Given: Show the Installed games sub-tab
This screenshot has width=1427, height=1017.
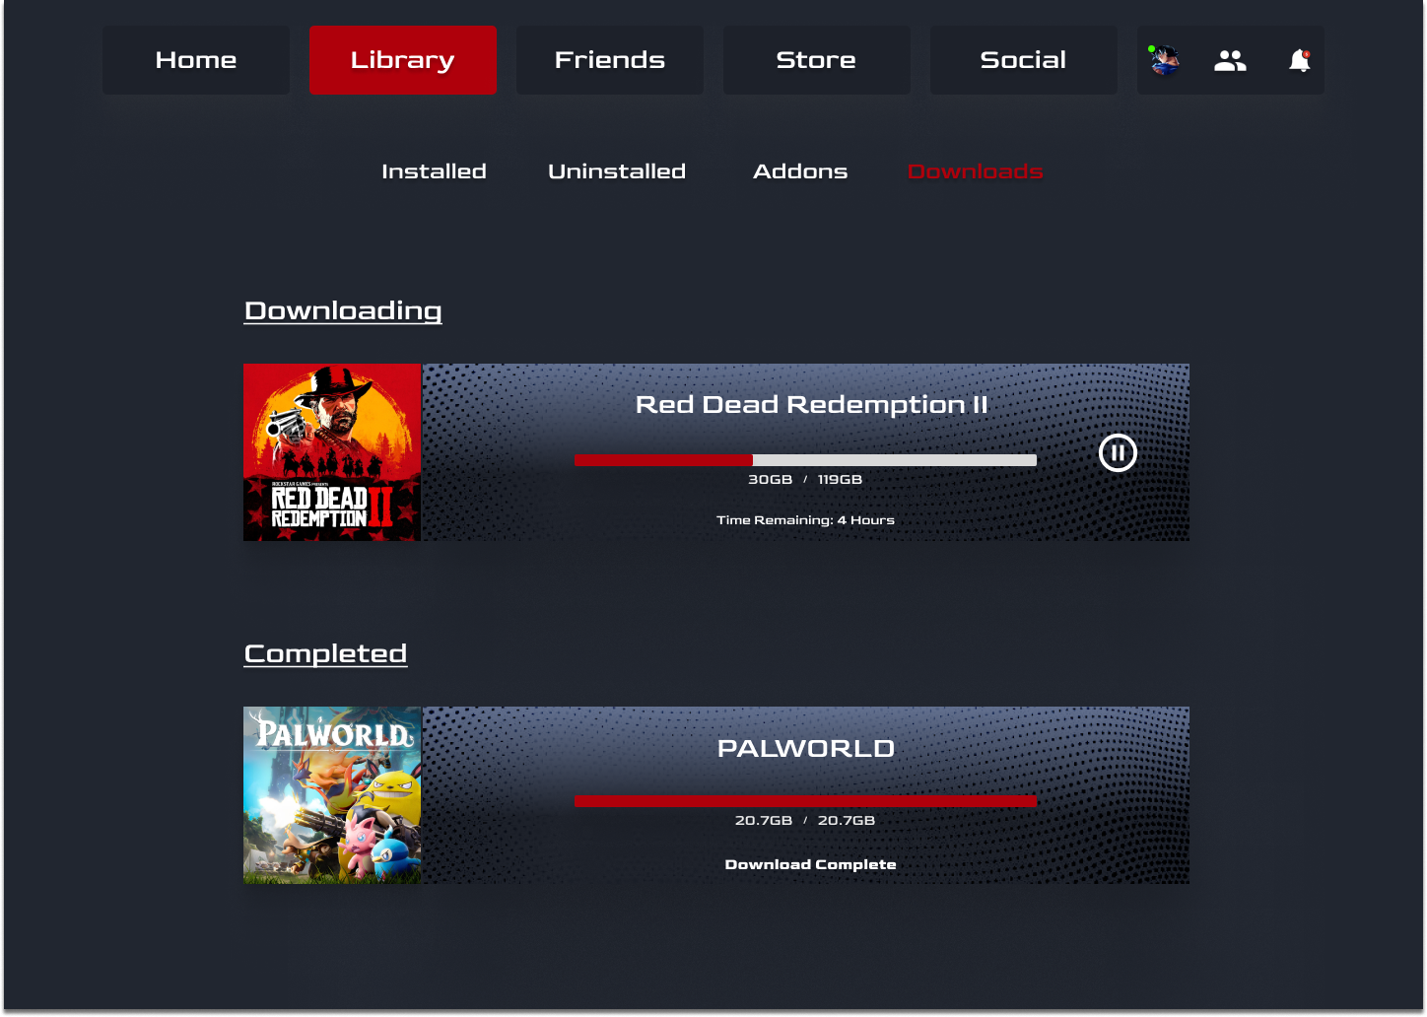Looking at the screenshot, I should coord(434,171).
